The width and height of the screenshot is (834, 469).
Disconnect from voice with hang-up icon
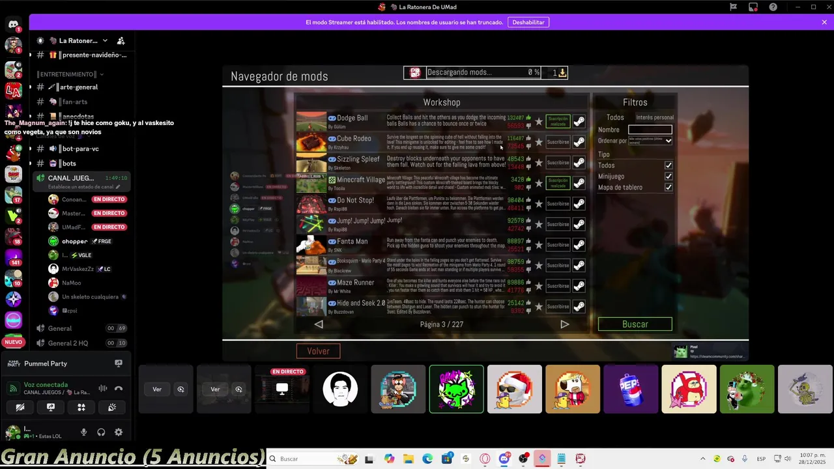click(119, 388)
